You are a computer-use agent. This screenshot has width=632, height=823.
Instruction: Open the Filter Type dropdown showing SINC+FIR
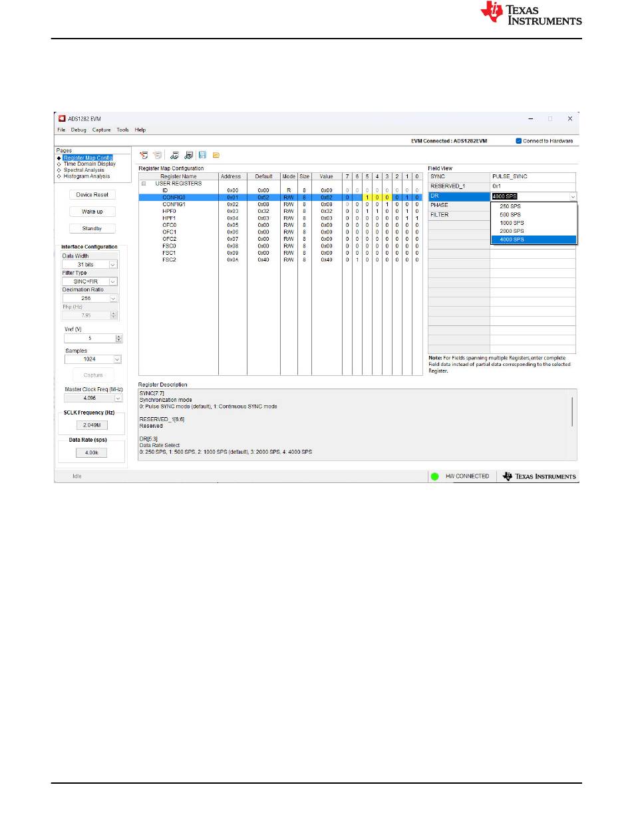pyautogui.click(x=112, y=281)
